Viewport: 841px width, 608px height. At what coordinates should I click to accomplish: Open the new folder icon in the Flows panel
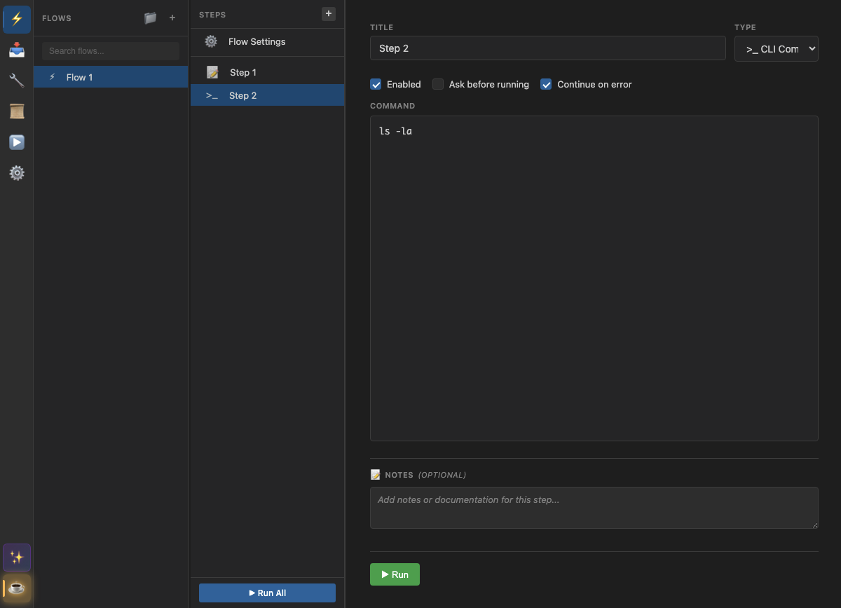150,18
